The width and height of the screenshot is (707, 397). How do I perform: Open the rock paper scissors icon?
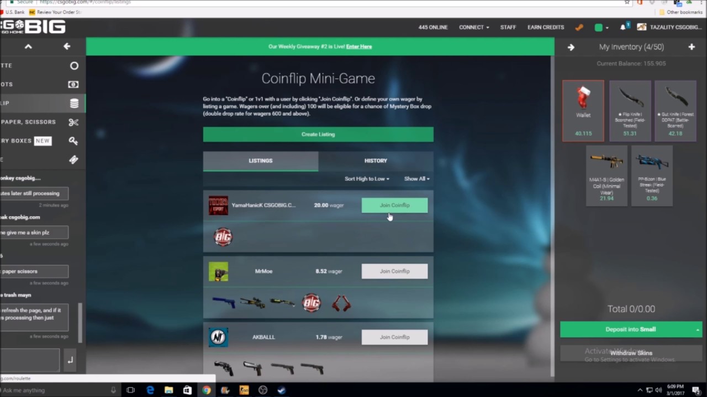click(x=73, y=122)
